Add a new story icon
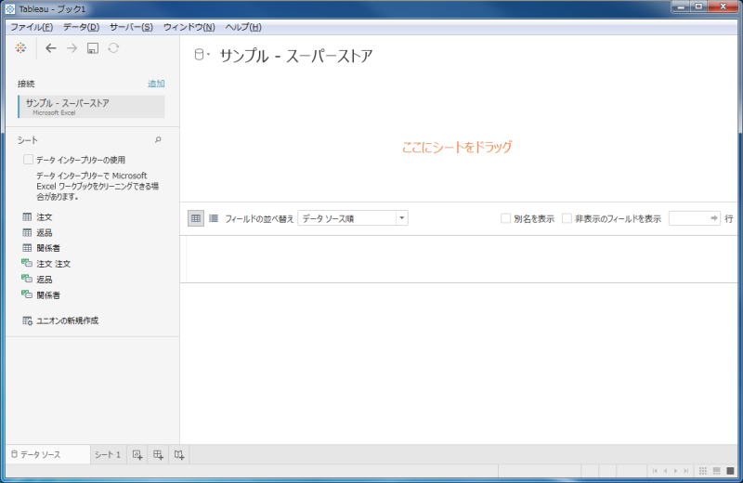This screenshot has height=483, width=743. (179, 454)
